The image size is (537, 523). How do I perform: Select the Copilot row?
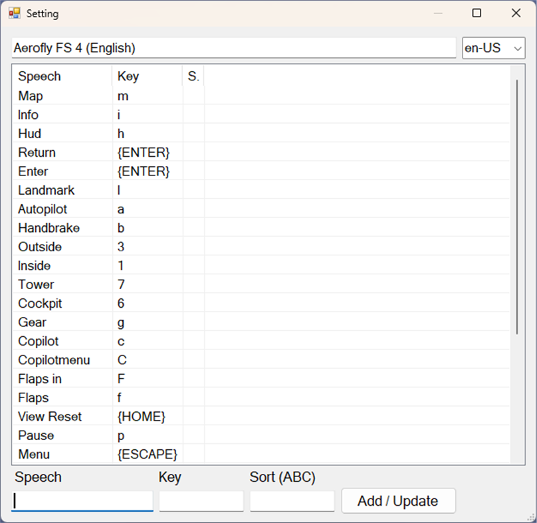[261, 341]
